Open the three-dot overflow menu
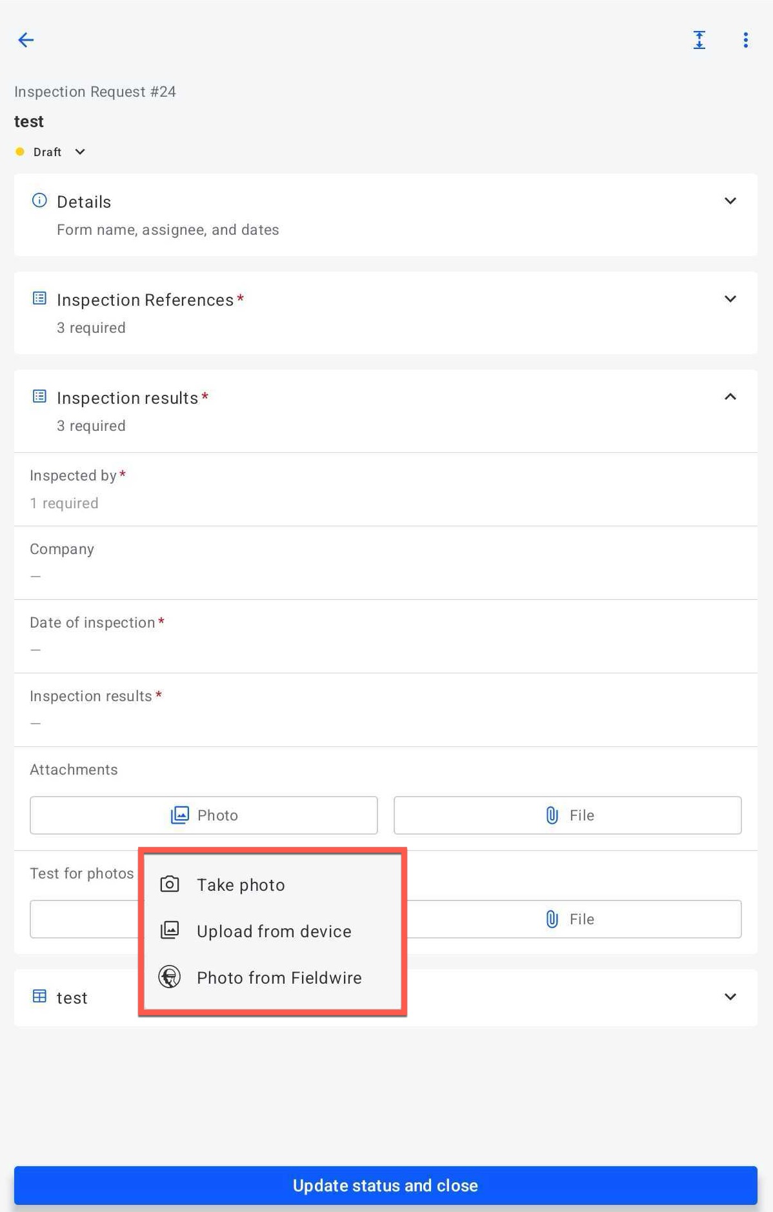The image size is (773, 1212). pos(745,40)
